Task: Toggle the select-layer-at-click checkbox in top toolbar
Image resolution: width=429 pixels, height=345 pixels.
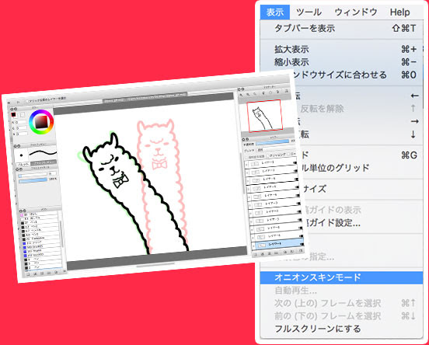Action: pos(27,101)
